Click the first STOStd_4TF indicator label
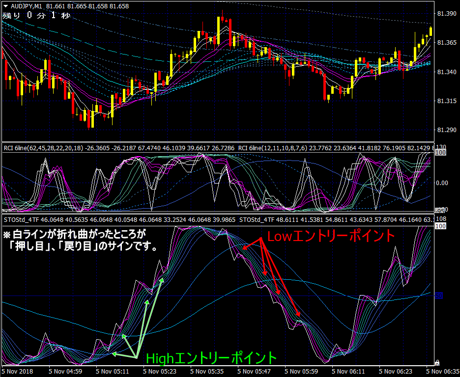The image size is (460, 377). click(x=22, y=219)
